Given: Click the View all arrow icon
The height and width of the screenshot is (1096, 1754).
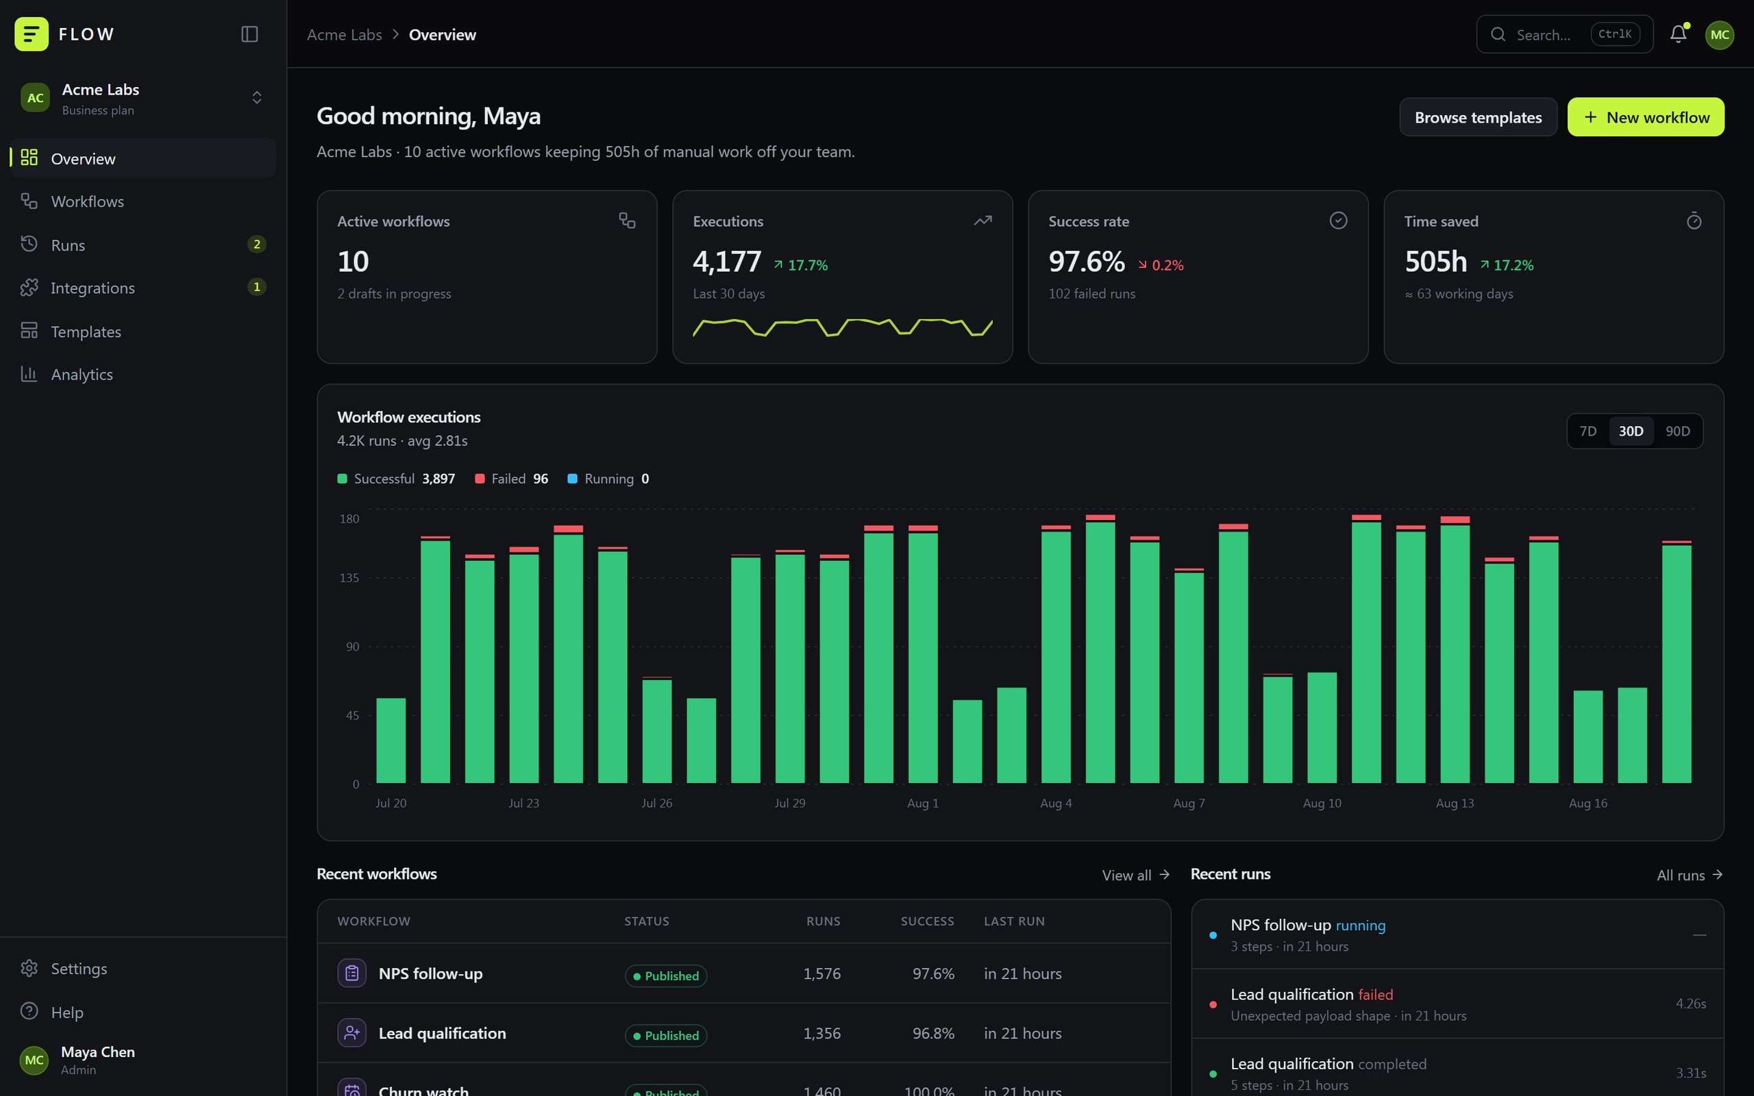Looking at the screenshot, I should (1164, 874).
